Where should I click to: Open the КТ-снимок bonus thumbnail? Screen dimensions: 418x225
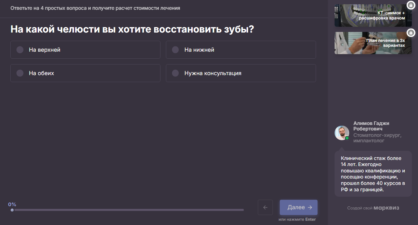click(x=373, y=16)
